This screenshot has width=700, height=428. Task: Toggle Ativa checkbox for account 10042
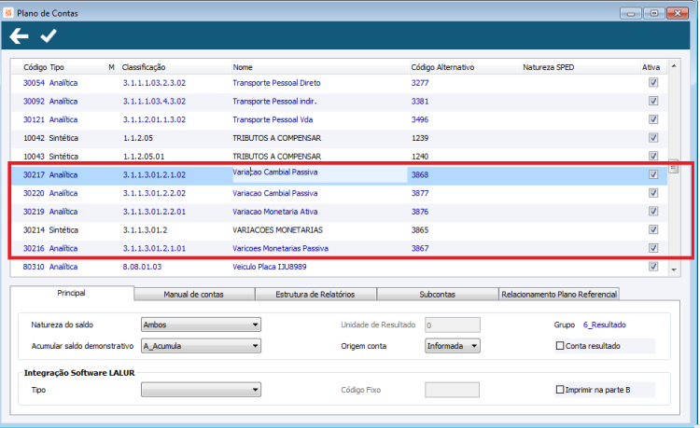pyautogui.click(x=653, y=138)
